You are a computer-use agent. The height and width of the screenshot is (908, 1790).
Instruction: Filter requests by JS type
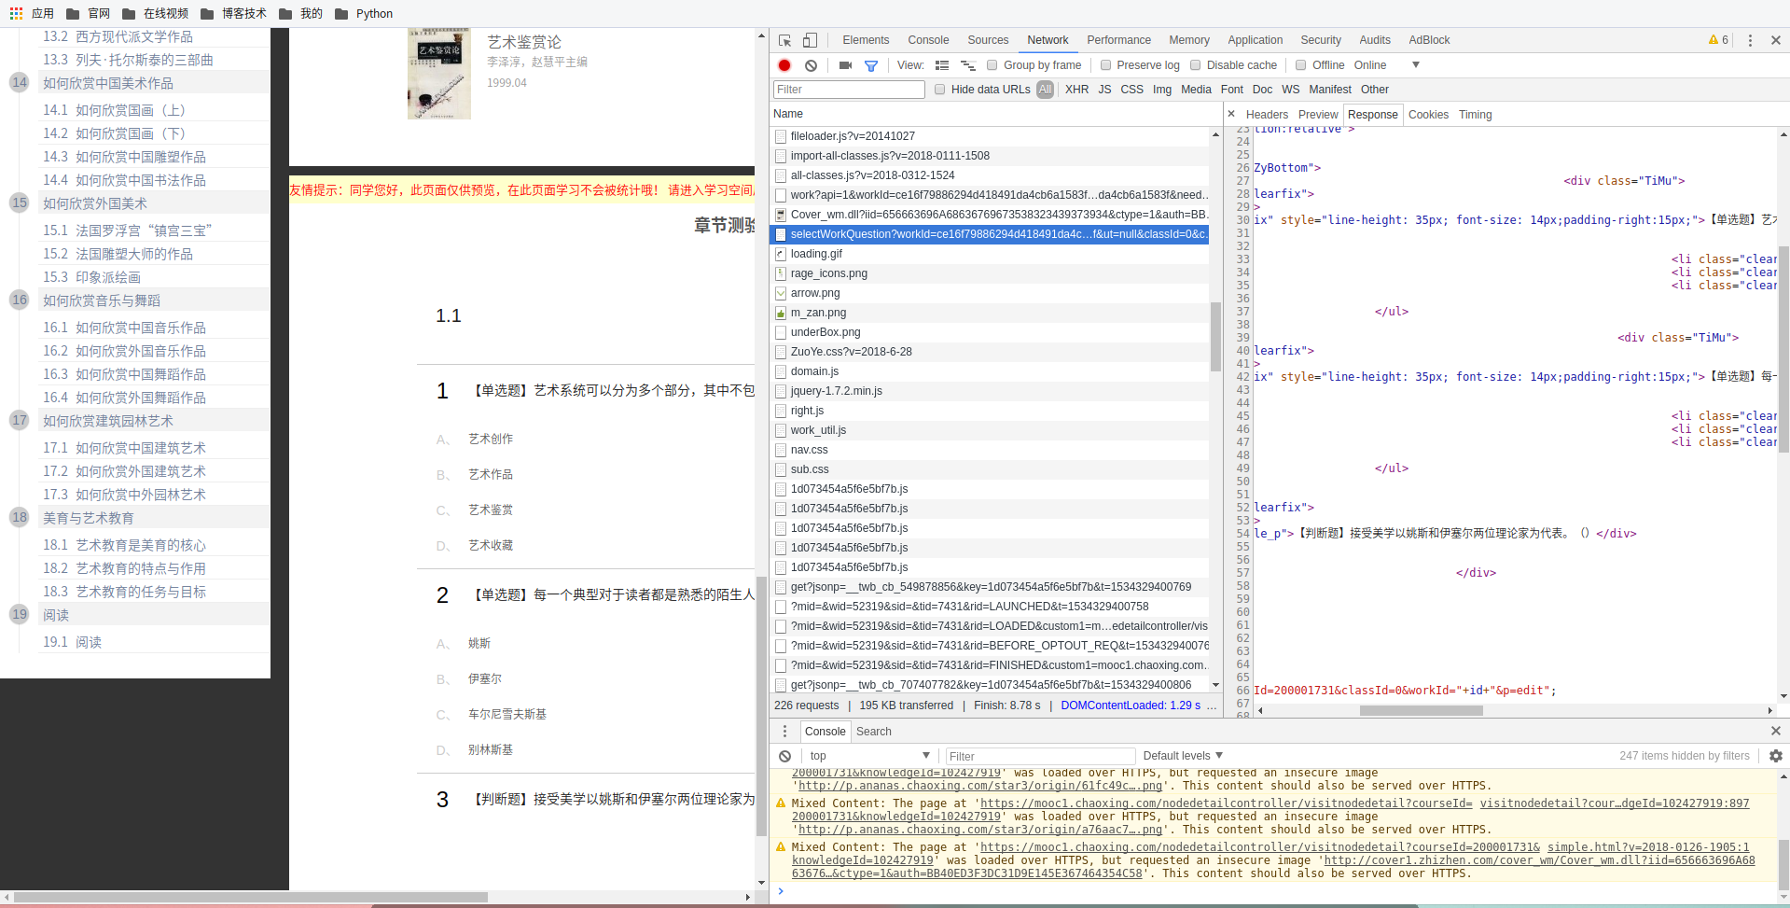(1104, 90)
